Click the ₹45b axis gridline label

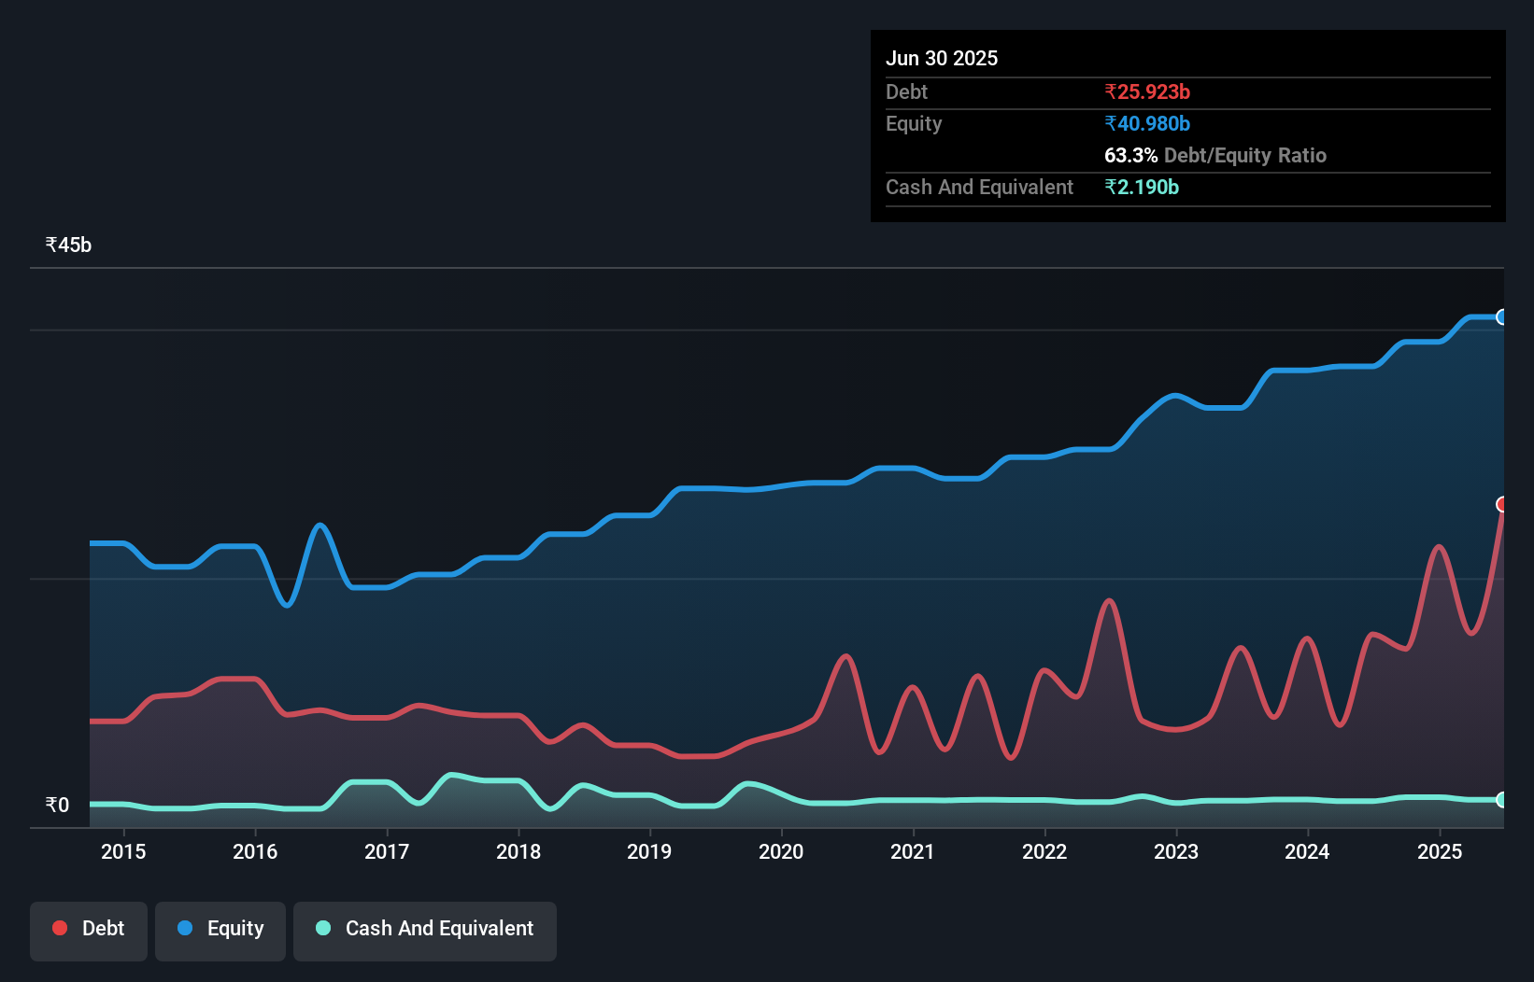66,244
